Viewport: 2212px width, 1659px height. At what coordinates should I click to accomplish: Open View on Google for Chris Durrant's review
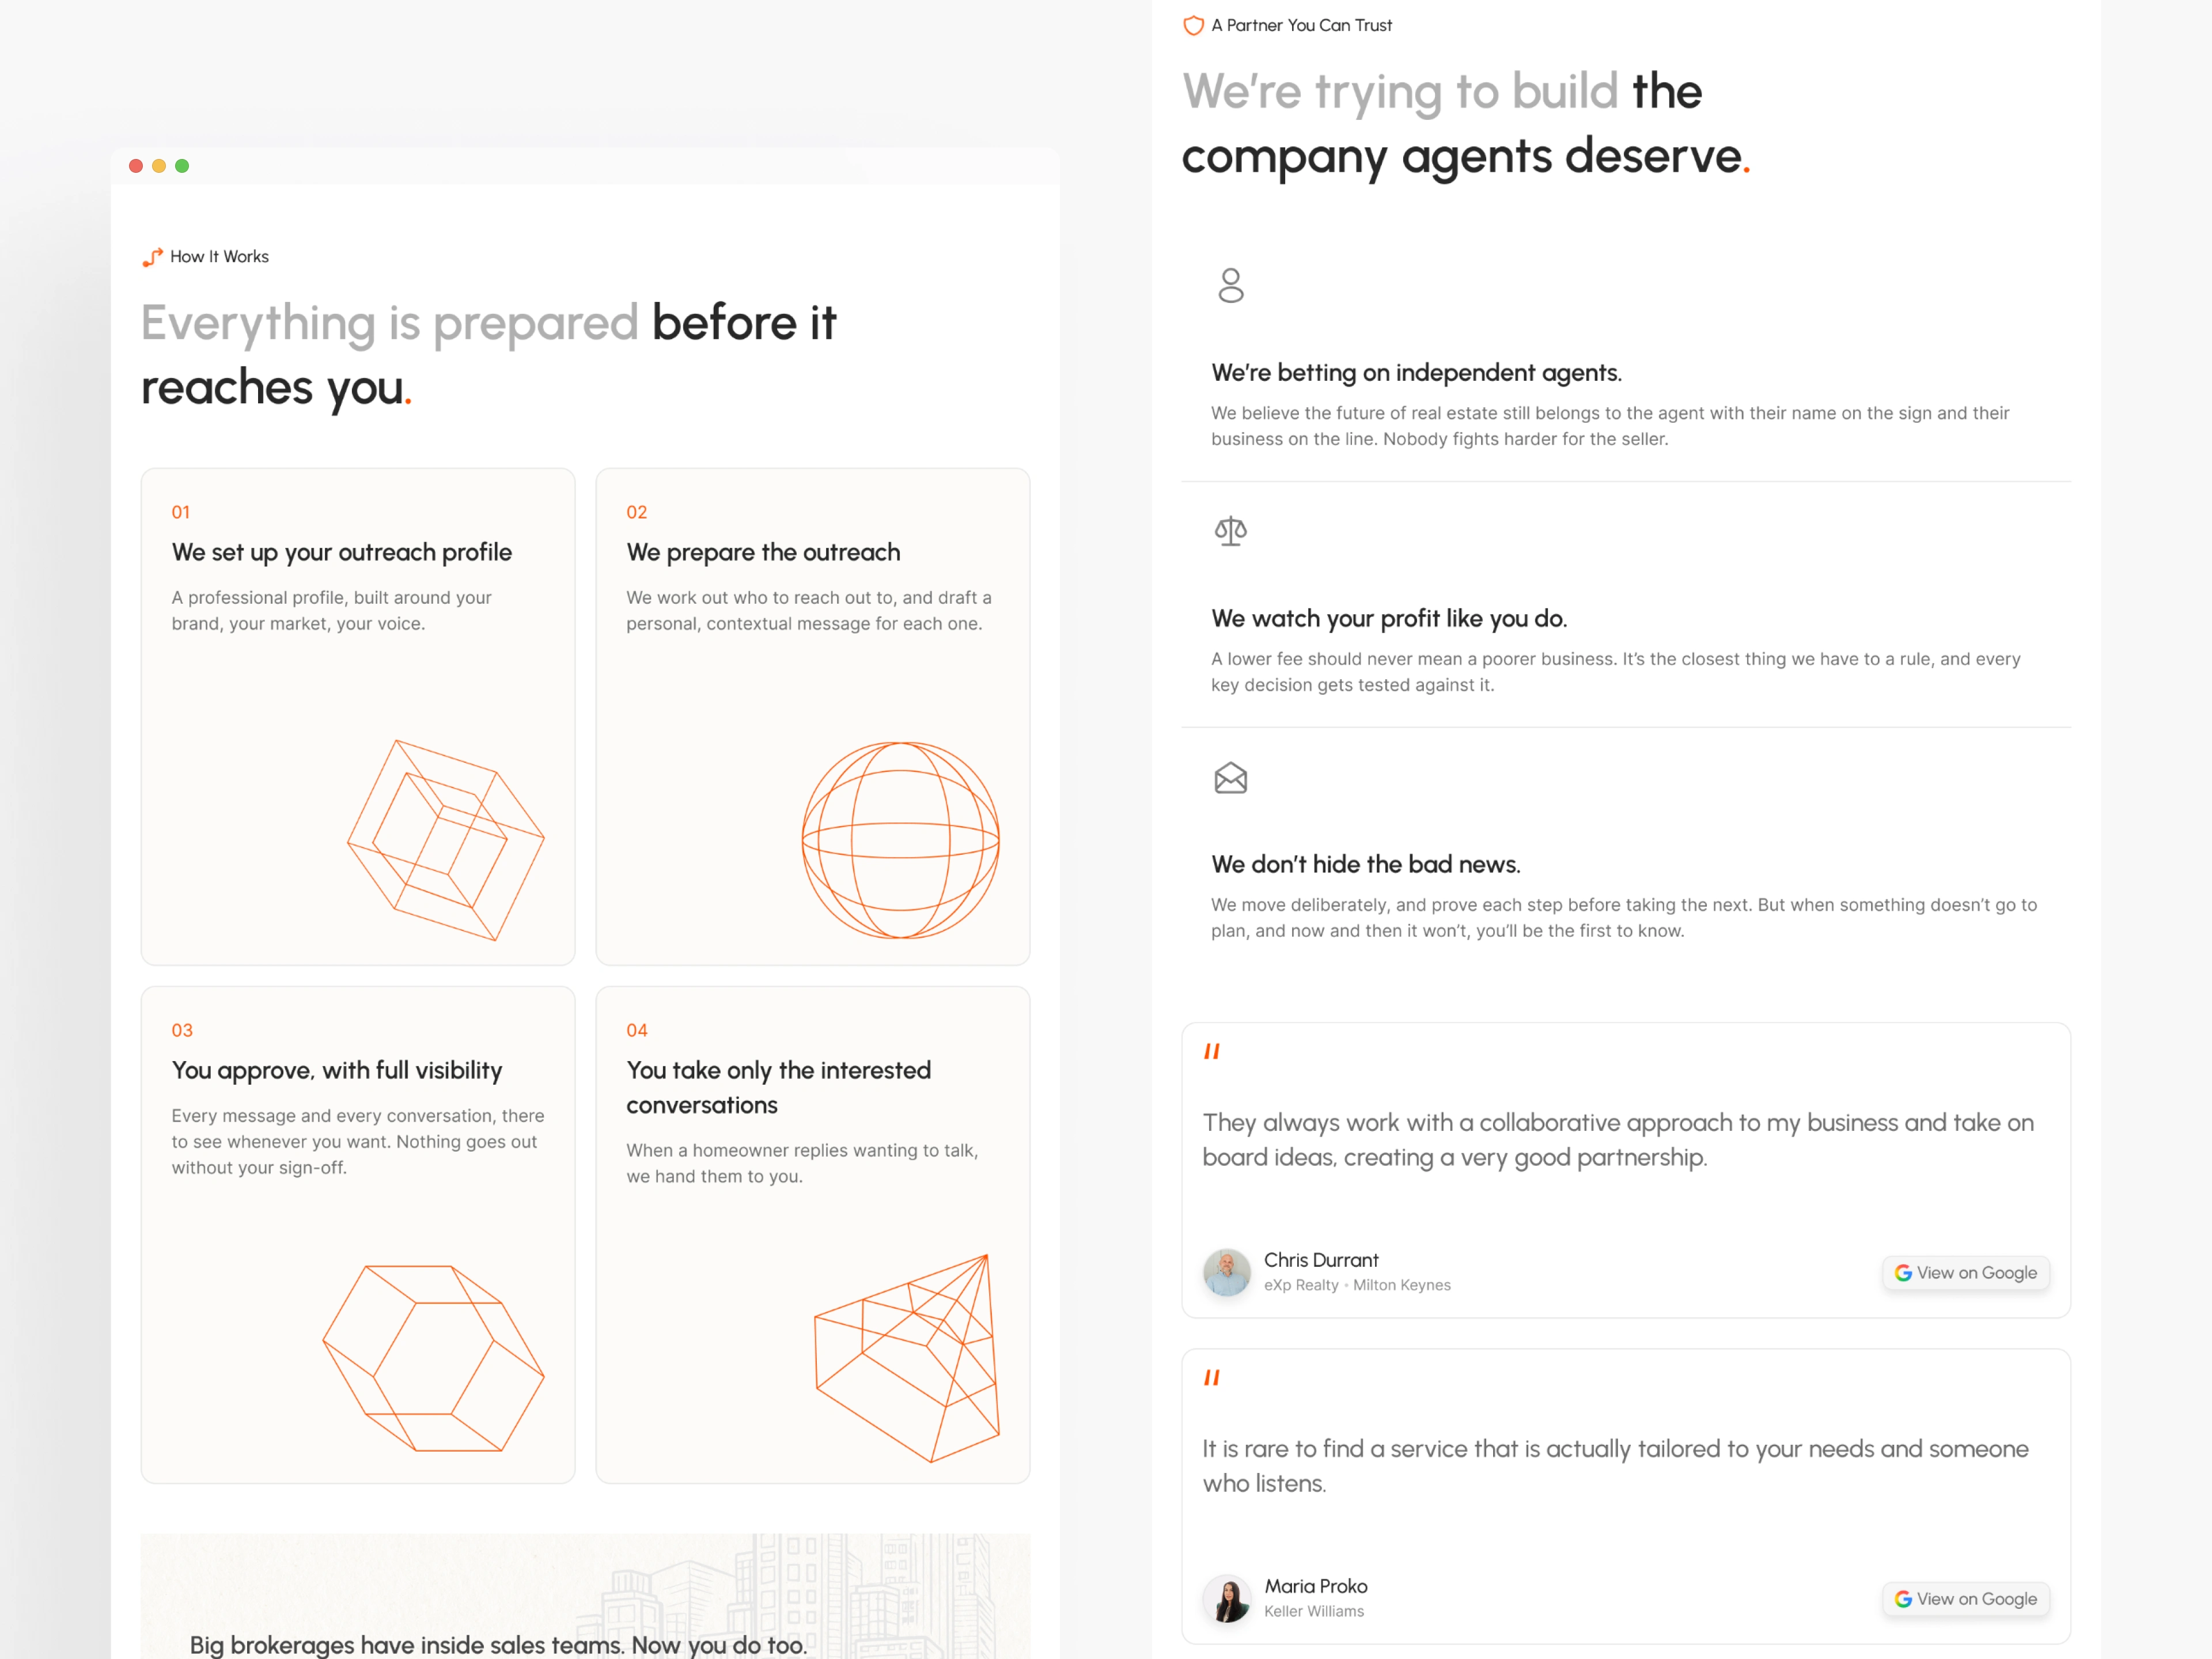[1965, 1273]
